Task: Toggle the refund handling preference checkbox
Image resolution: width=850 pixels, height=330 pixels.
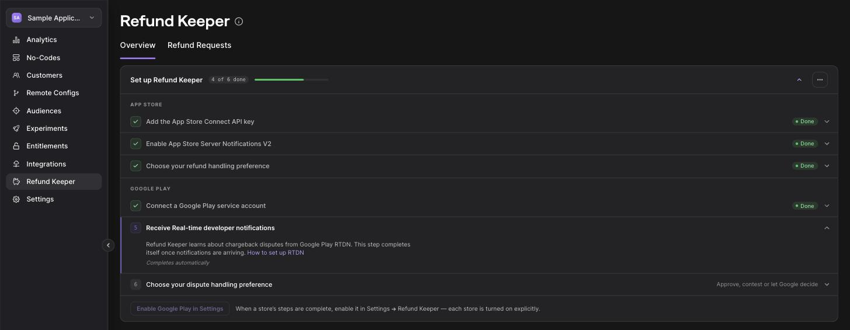Action: [x=135, y=166]
